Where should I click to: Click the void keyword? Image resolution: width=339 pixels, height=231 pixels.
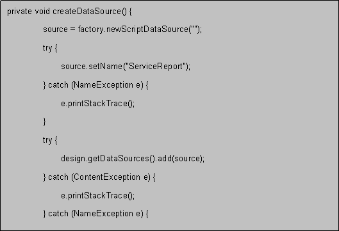(x=42, y=12)
